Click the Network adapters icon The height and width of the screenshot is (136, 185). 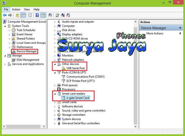[x=59, y=60]
